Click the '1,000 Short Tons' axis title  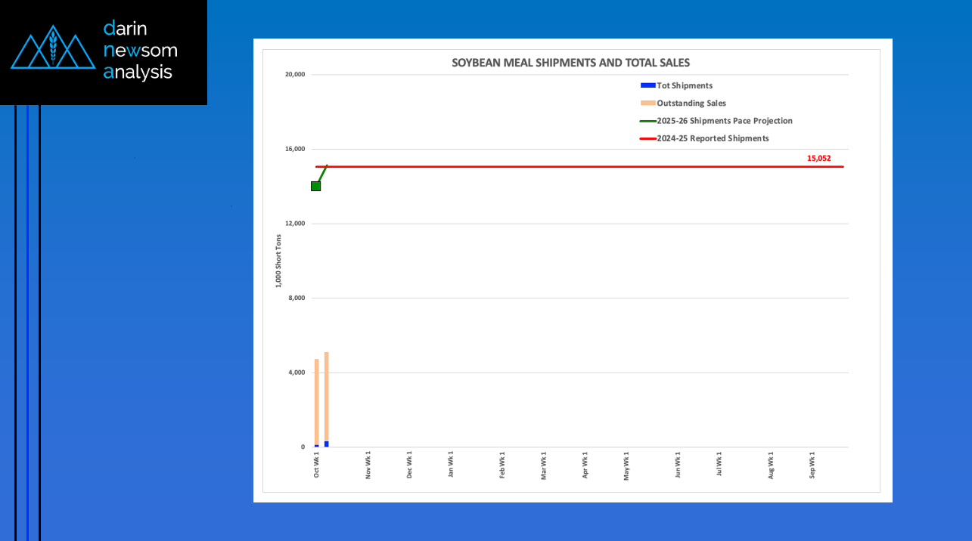pyautogui.click(x=278, y=261)
